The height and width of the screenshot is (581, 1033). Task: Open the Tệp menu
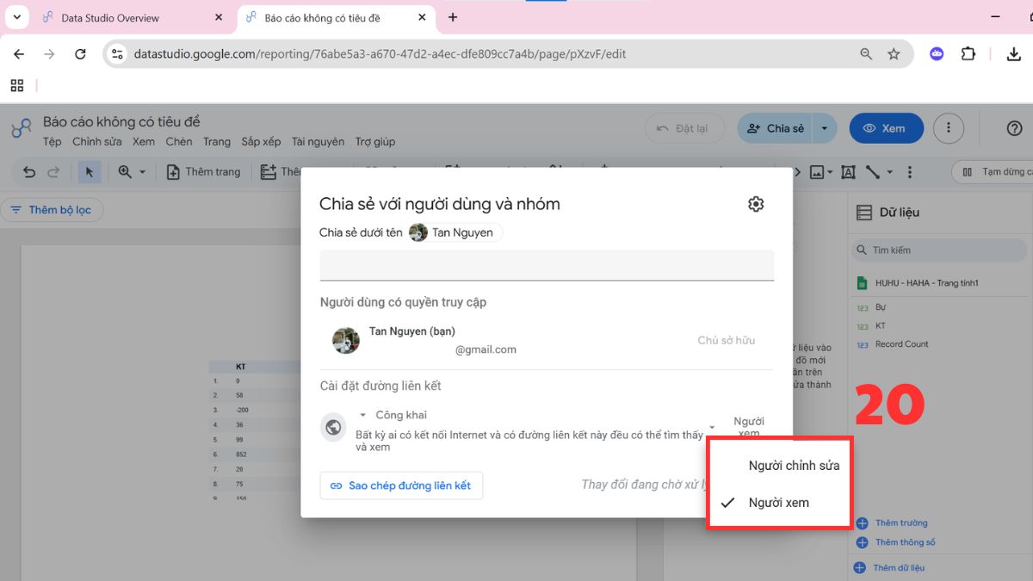point(53,142)
